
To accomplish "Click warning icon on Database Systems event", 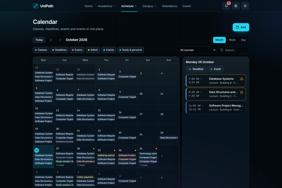I will [241, 79].
